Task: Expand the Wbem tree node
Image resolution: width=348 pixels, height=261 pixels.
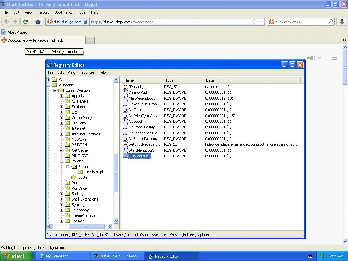Action: click(48, 80)
